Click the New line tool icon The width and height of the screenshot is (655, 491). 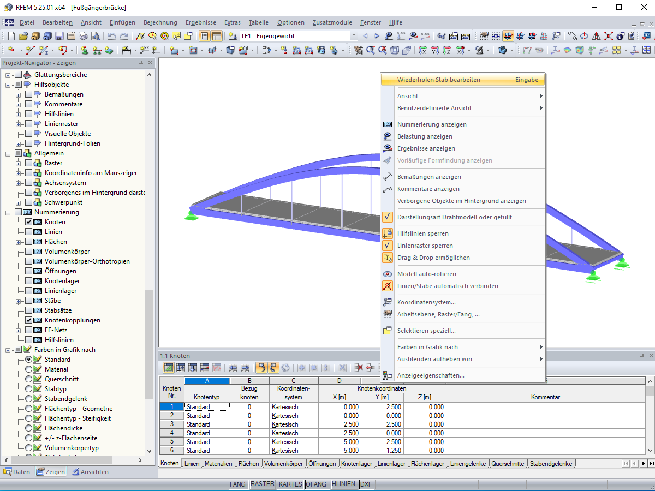tap(30, 50)
